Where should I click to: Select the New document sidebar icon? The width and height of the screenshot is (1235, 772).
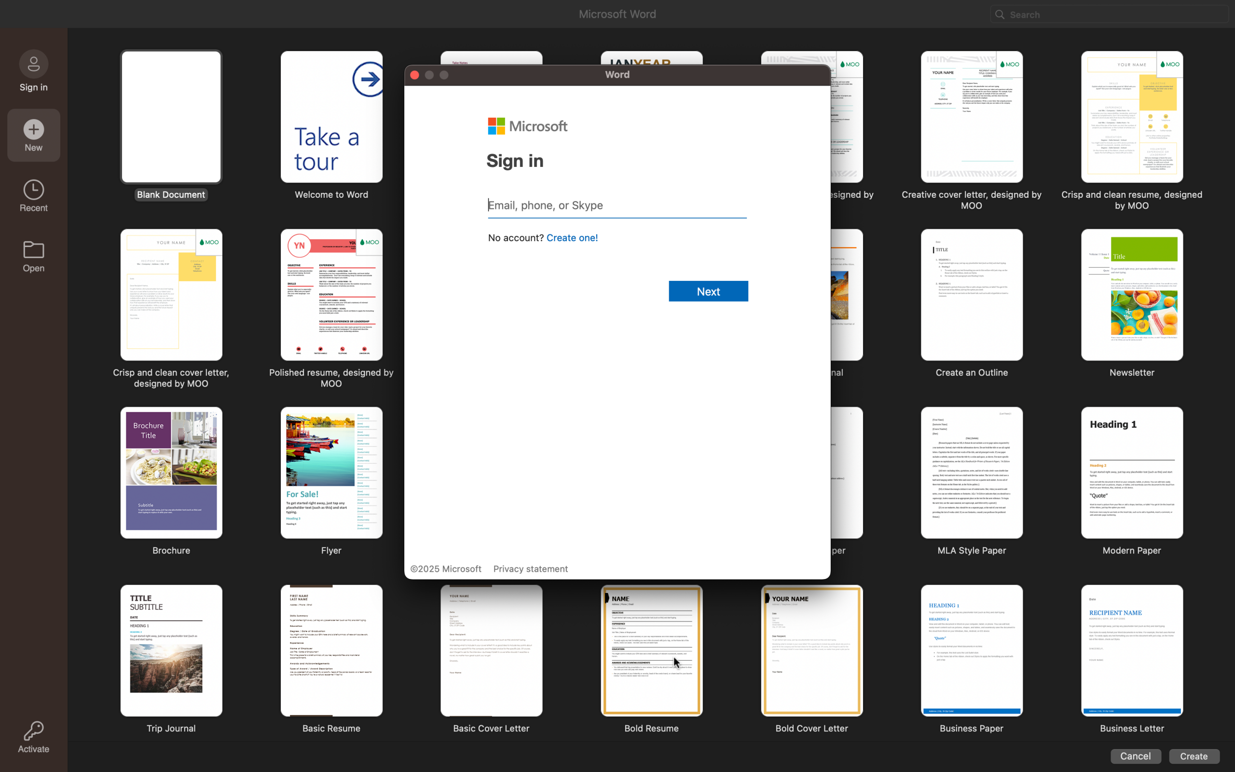point(34,130)
